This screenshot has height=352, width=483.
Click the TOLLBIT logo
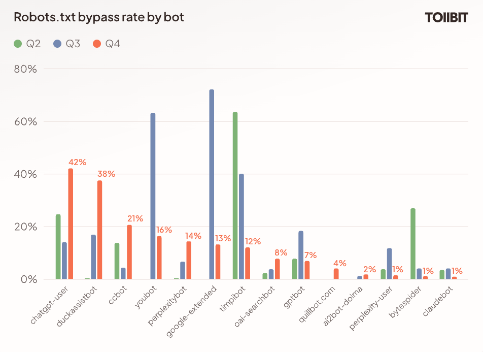coord(446,17)
